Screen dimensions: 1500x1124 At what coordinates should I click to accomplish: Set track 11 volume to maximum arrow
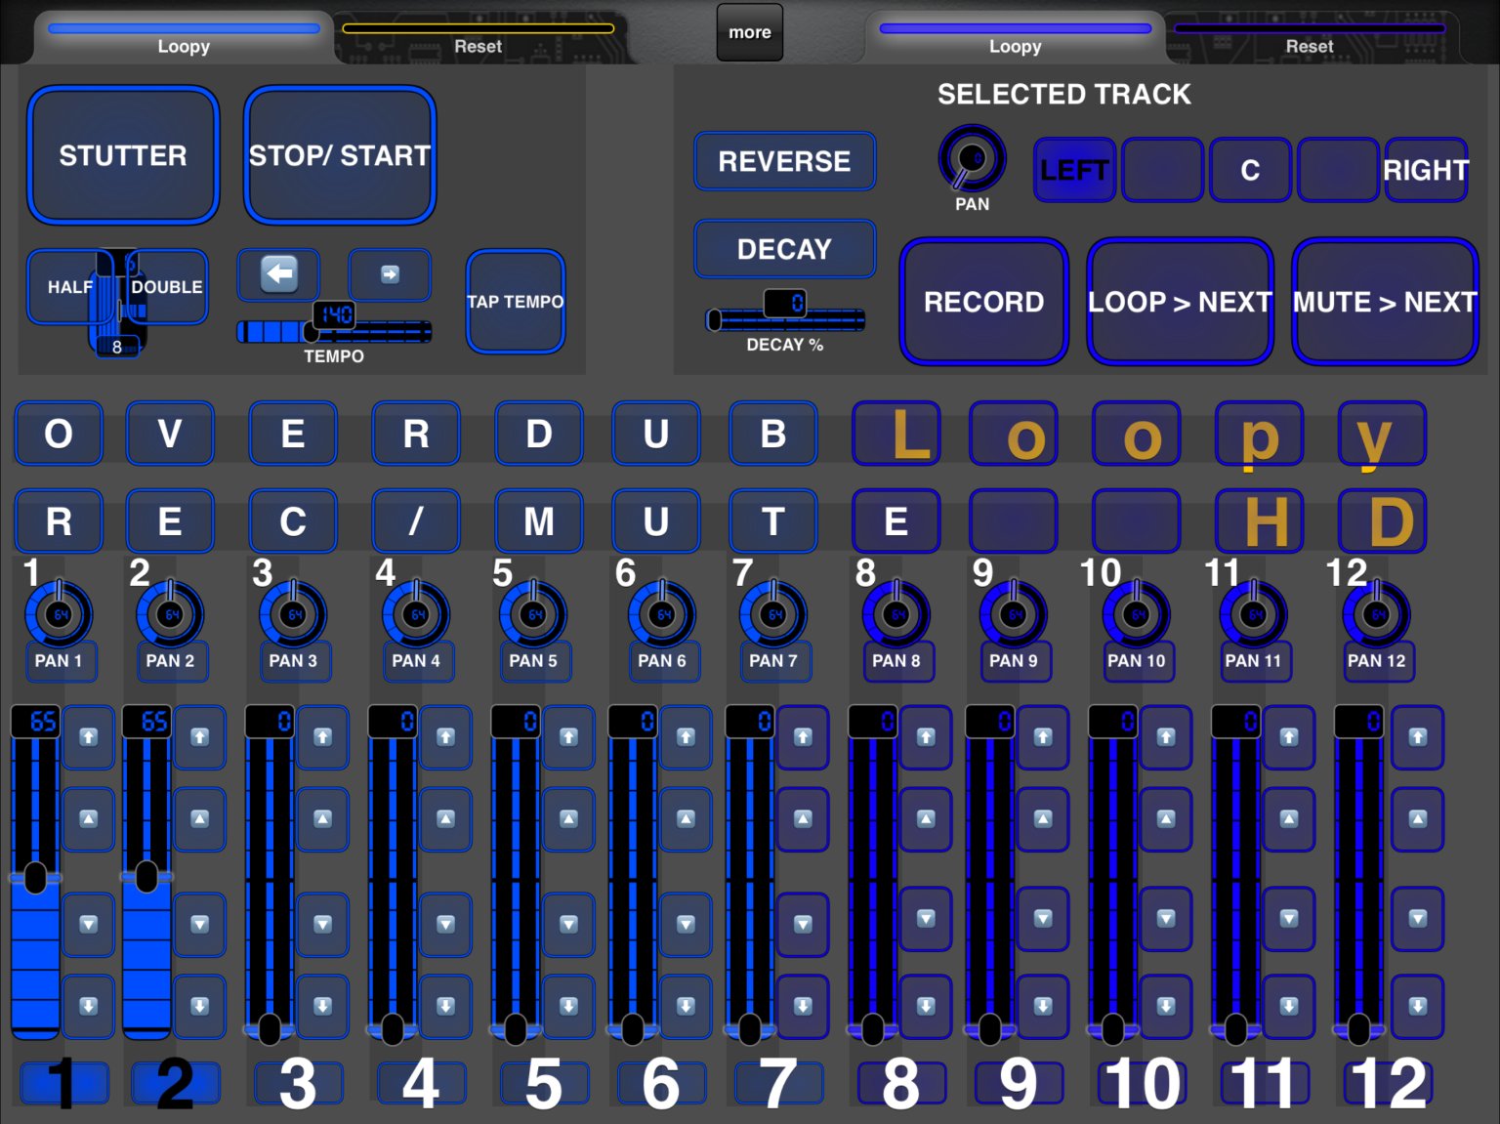[1290, 737]
